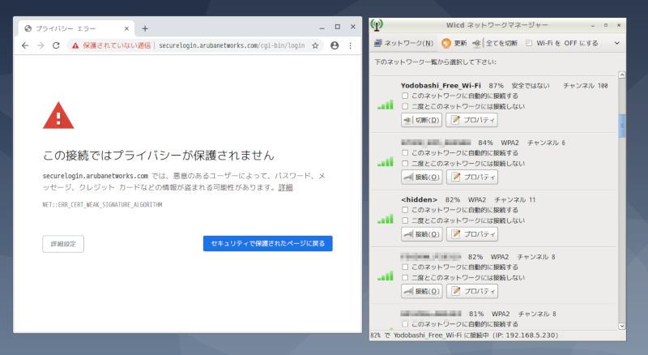The width and height of the screenshot is (648, 355).
Task: Click the address bar URL text
Action: pos(232,45)
